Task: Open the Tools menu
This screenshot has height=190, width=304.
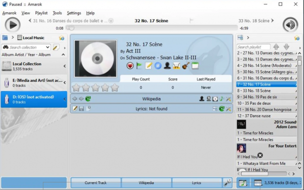Action: [57, 13]
